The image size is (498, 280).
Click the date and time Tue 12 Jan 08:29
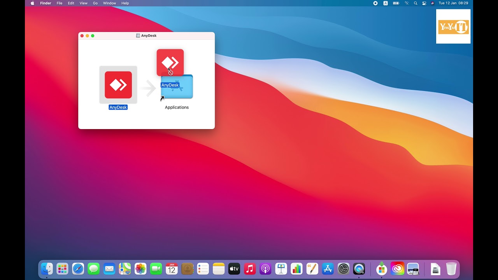(x=453, y=3)
